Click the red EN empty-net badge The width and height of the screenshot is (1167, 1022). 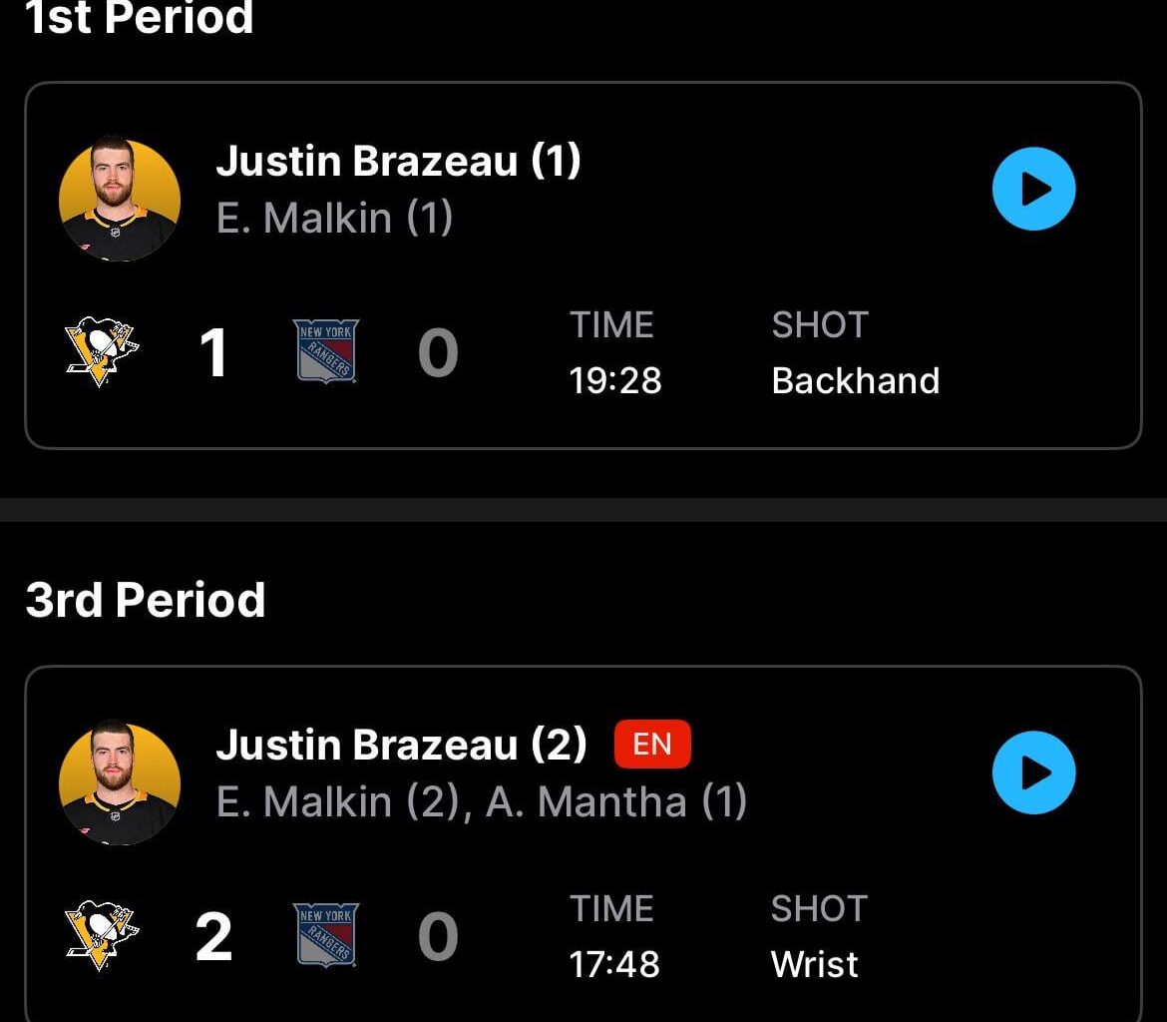(x=652, y=745)
